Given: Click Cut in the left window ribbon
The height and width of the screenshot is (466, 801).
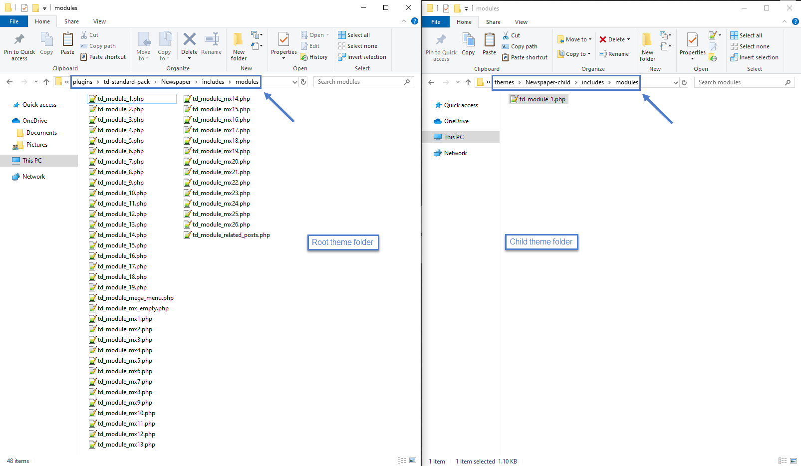Looking at the screenshot, I should pyautogui.click(x=90, y=35).
